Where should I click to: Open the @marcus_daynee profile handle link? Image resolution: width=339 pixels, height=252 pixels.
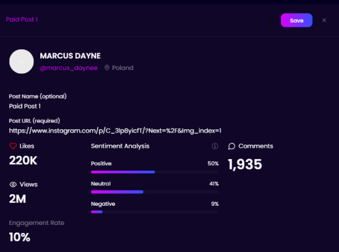[x=69, y=68]
